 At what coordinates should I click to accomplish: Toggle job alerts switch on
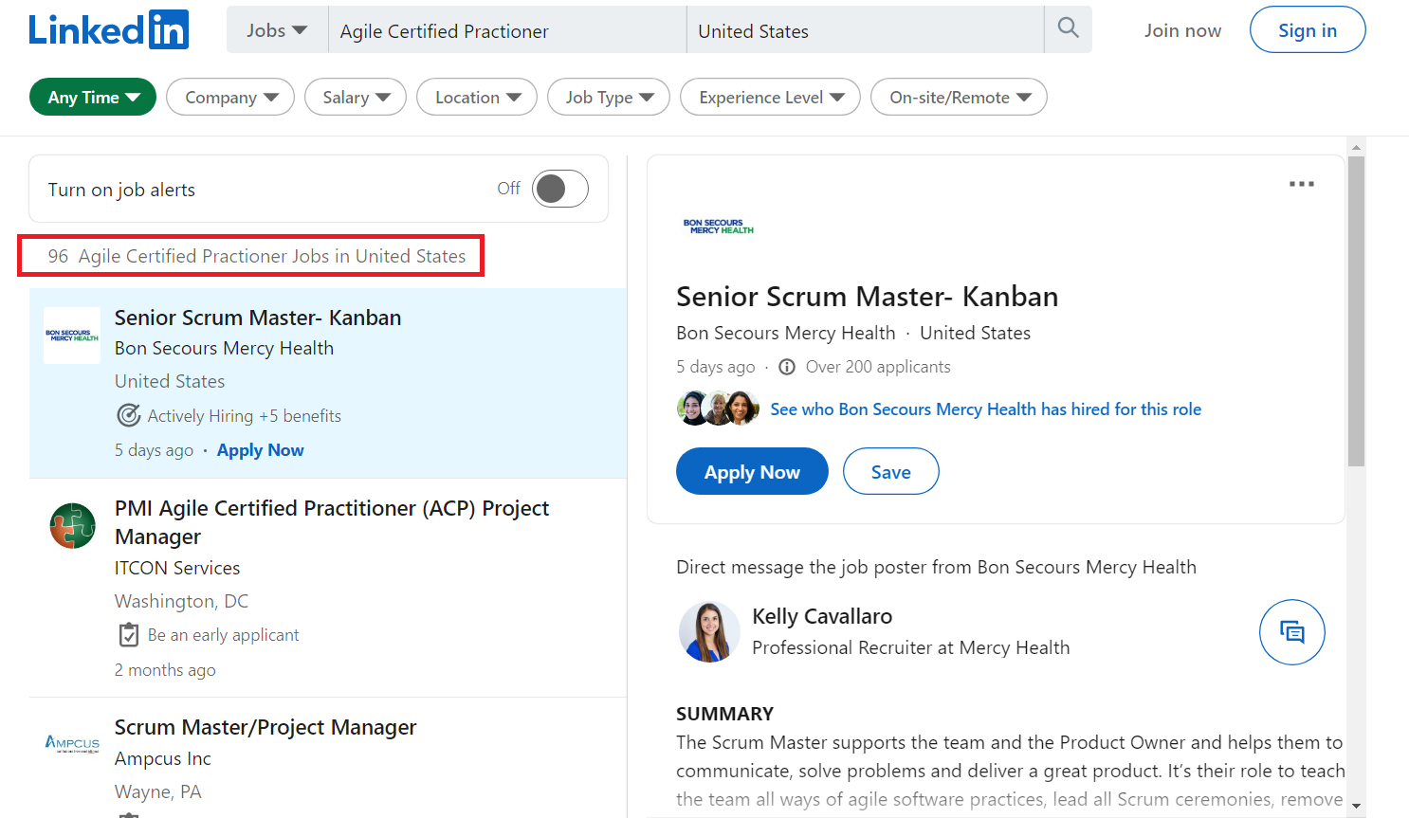559,189
